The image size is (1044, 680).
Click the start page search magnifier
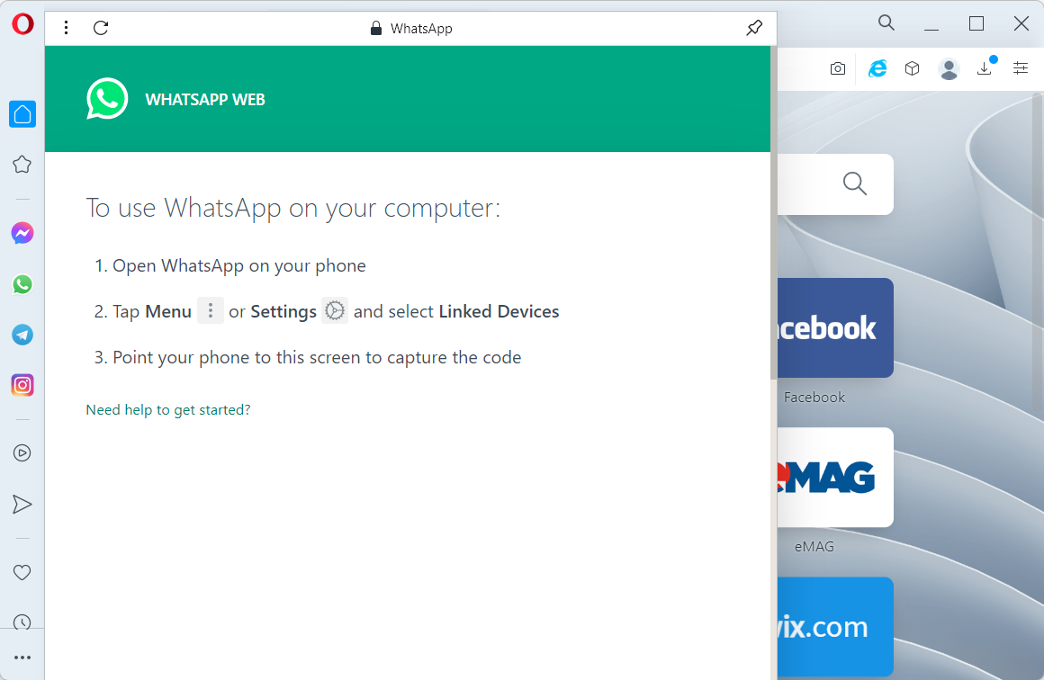pos(855,183)
